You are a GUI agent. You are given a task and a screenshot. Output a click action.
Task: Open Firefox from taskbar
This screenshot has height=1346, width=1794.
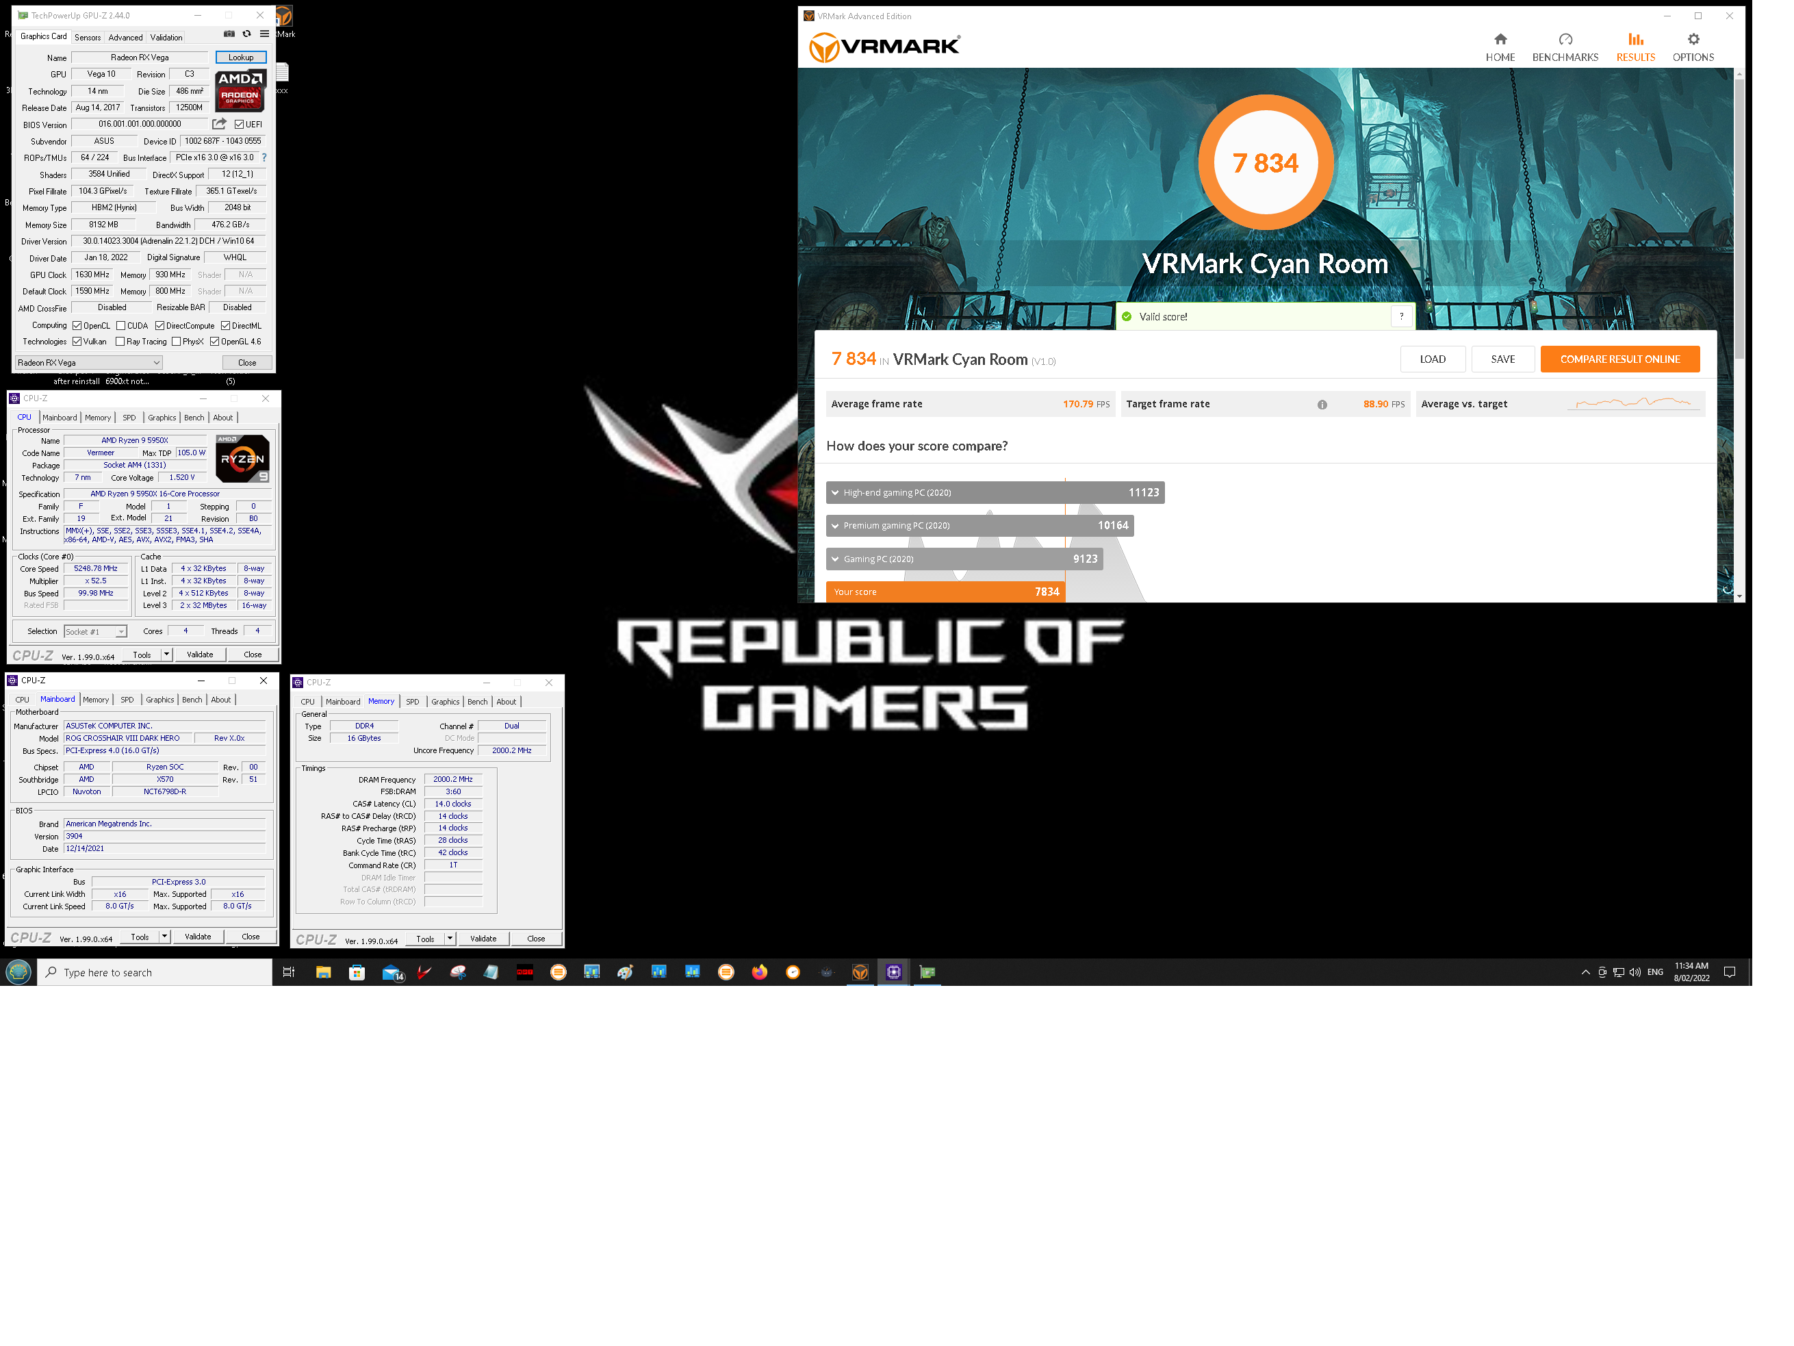759,972
